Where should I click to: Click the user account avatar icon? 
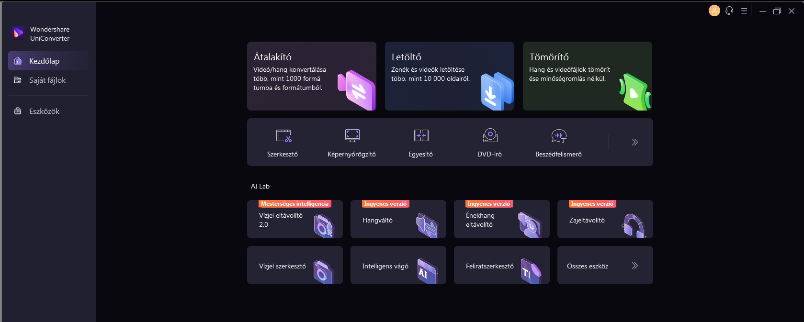tap(714, 11)
